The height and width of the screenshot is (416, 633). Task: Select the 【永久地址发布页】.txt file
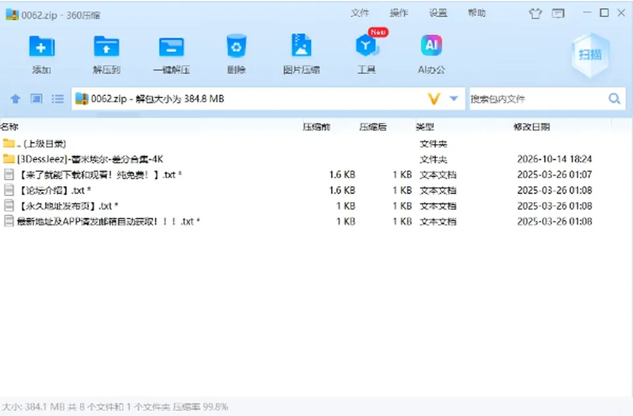pos(316,206)
